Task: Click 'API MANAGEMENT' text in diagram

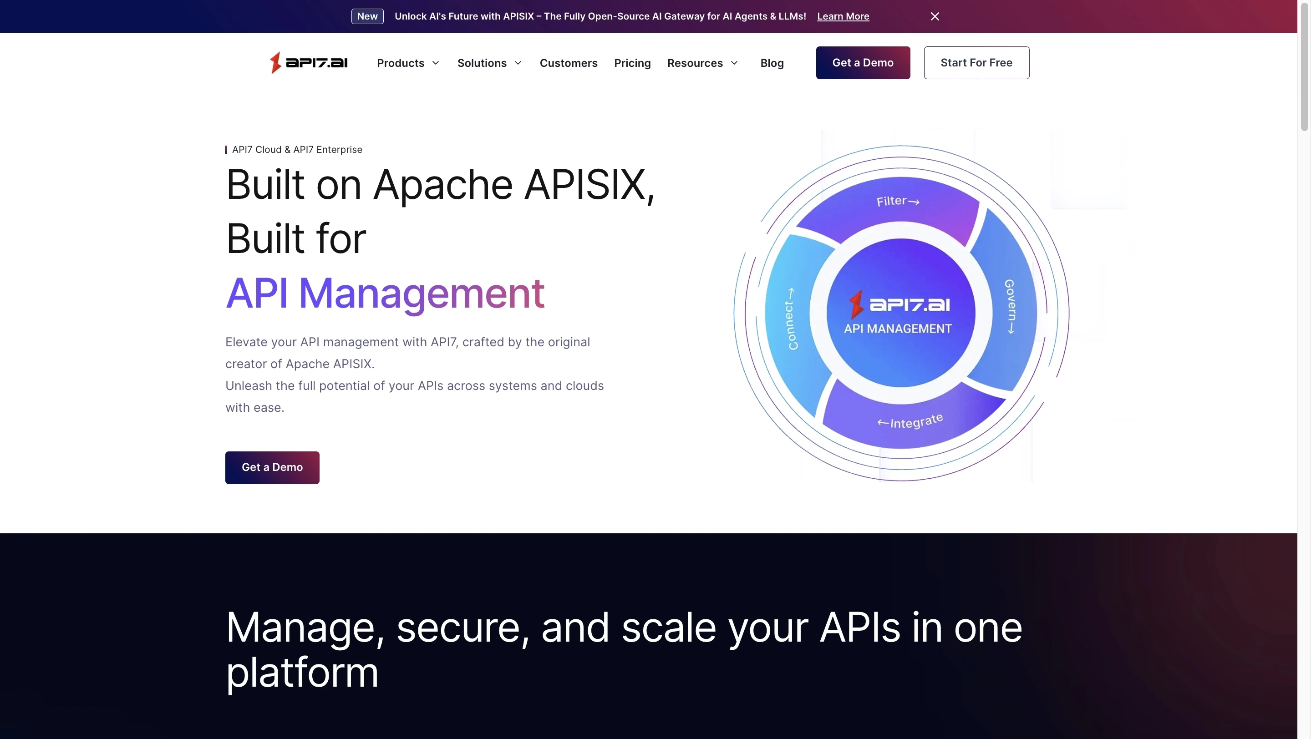Action: (x=898, y=329)
